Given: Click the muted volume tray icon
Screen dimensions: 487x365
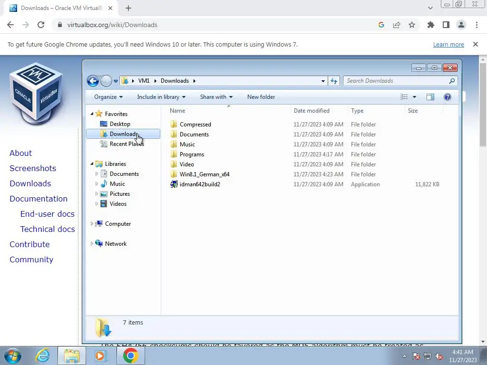Looking at the screenshot, I should [x=439, y=356].
